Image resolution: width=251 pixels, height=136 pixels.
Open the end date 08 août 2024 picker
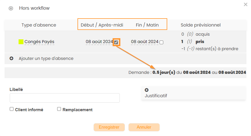click(x=145, y=42)
